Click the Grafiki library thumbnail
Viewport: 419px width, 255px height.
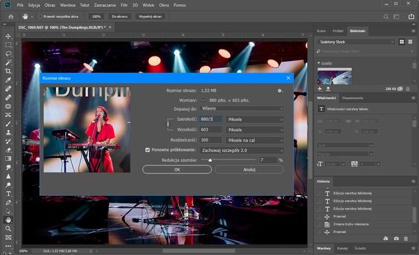(335, 76)
